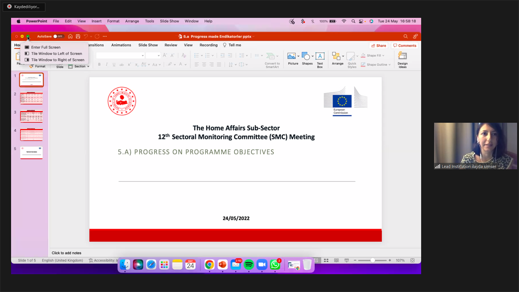Toggle the AutoSave switch
The width and height of the screenshot is (519, 292).
pyautogui.click(x=58, y=36)
